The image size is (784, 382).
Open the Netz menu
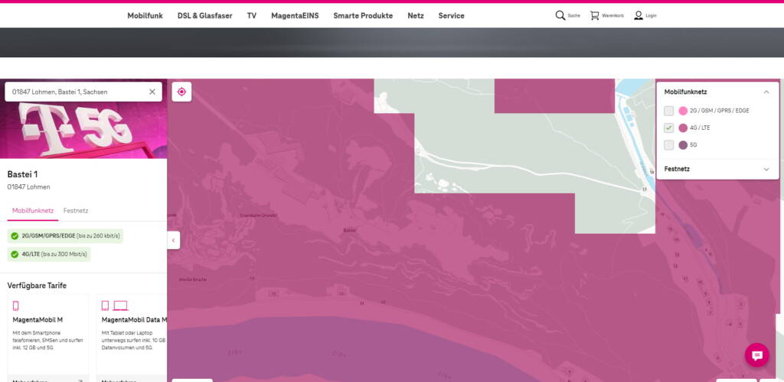click(x=416, y=15)
